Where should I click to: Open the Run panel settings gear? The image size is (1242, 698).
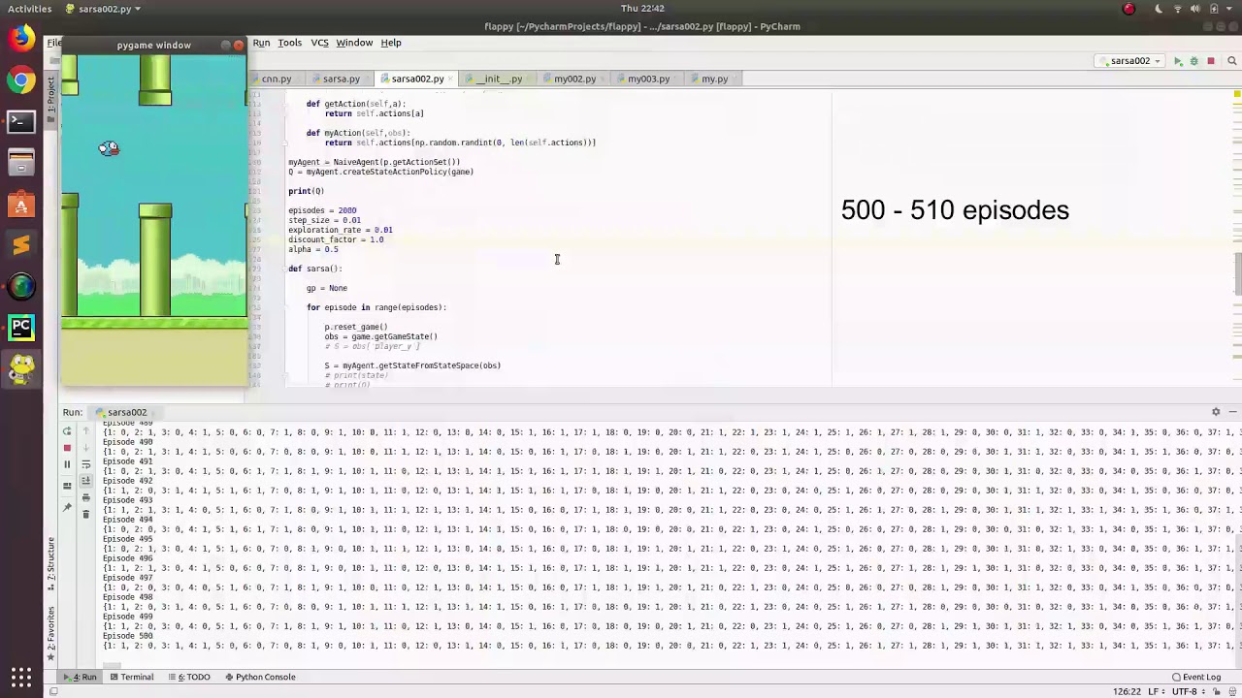click(x=1216, y=412)
